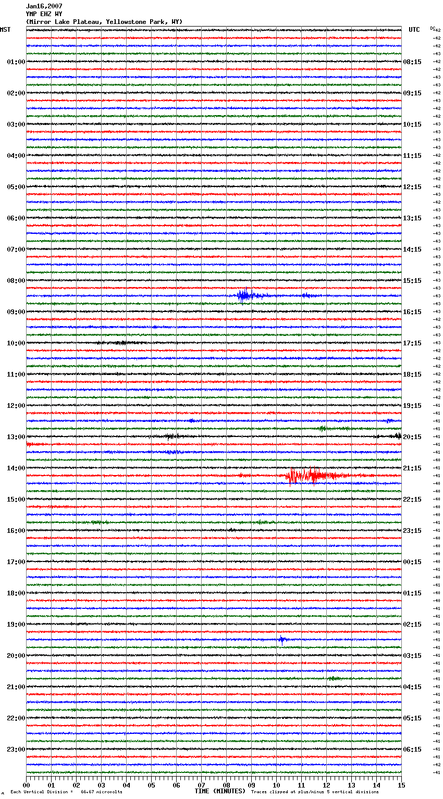Click the 'UTC' time zone label
The image size is (443, 799).
(x=414, y=30)
